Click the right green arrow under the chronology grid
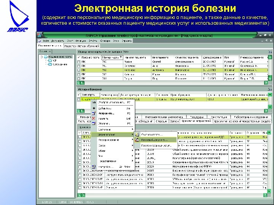 (x=265, y=195)
